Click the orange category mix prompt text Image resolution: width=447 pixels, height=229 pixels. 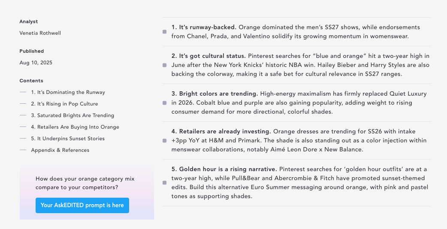pyautogui.click(x=85, y=183)
